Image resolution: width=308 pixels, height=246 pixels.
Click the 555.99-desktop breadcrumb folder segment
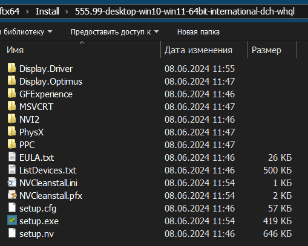click(x=185, y=11)
